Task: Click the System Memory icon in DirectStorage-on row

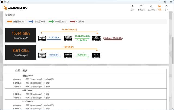Action: pyautogui.click(x=68, y=38)
